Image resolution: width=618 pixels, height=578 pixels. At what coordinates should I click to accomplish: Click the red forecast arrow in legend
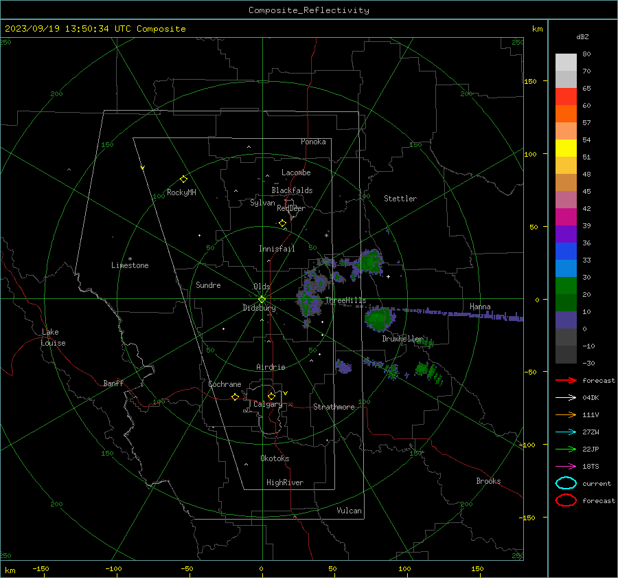pyautogui.click(x=566, y=380)
